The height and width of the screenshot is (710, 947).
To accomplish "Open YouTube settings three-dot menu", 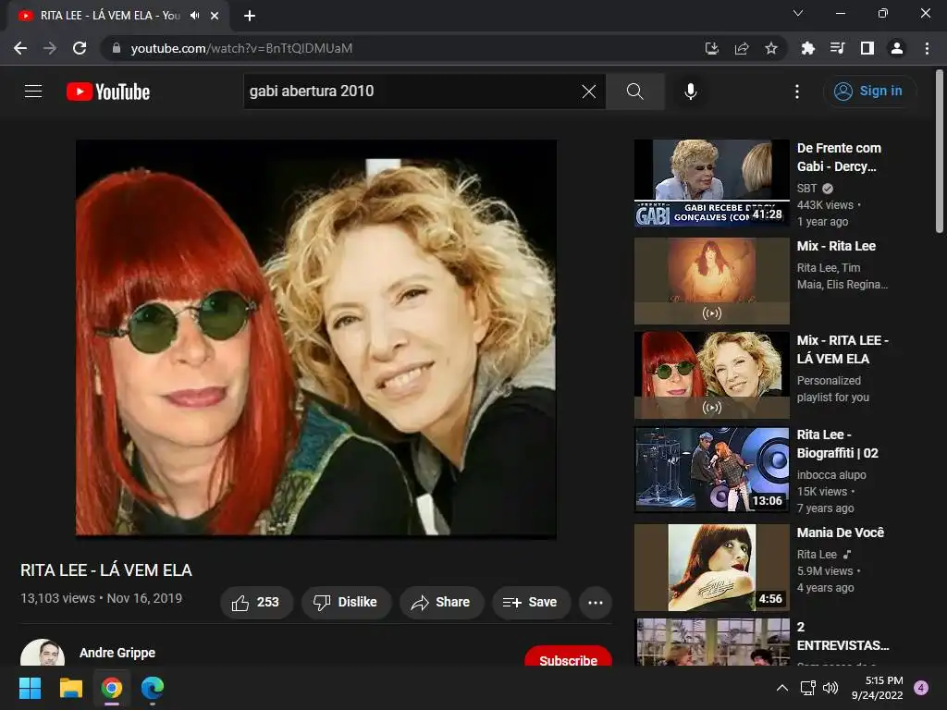I will [797, 92].
